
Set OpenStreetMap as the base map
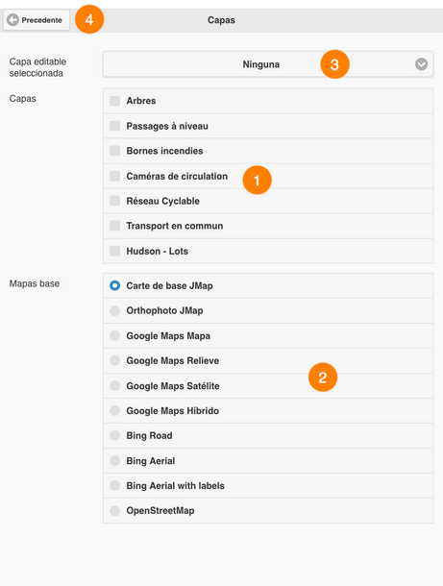pos(114,510)
